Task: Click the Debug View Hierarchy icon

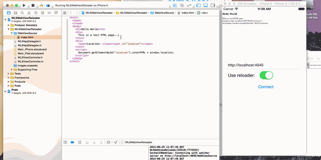Action: 108,142
